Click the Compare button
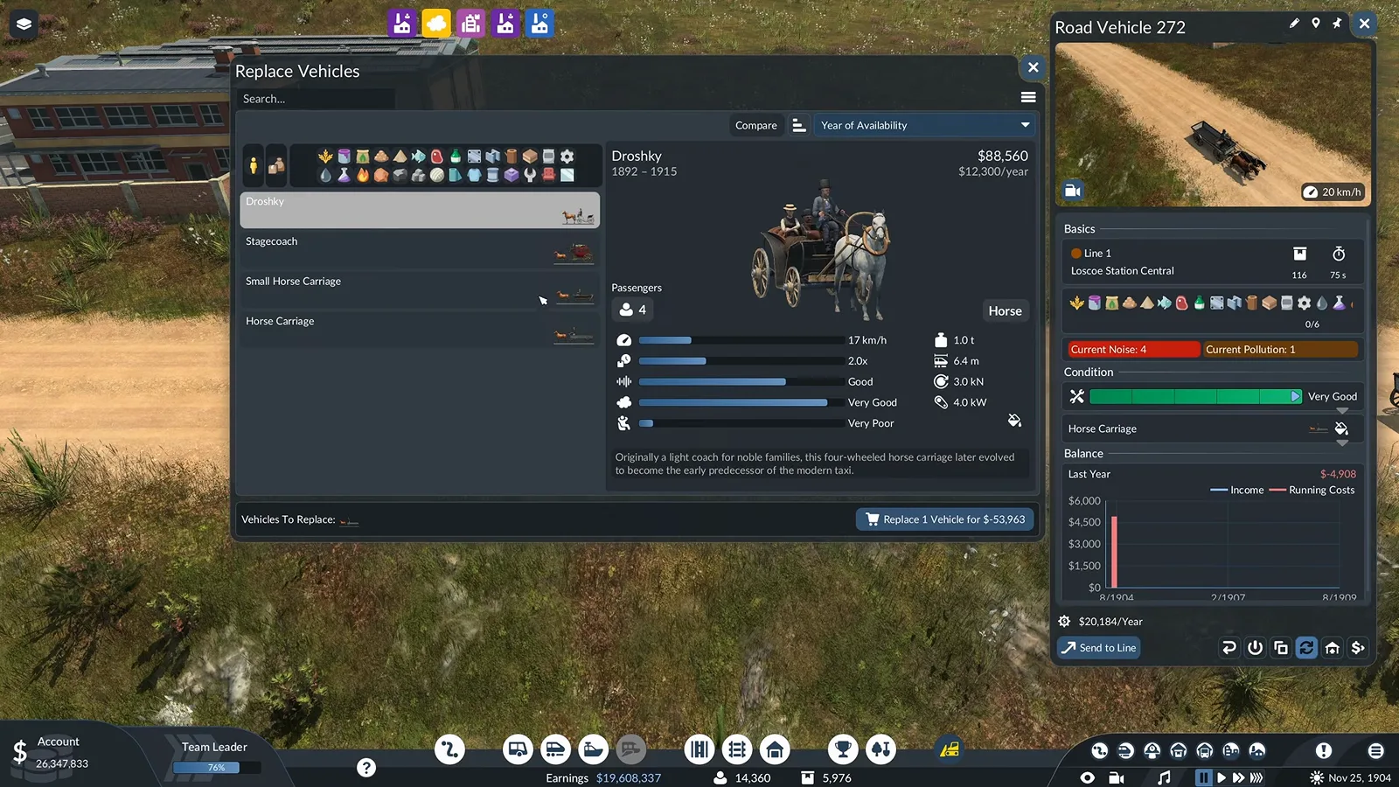This screenshot has height=787, width=1399. [x=755, y=125]
